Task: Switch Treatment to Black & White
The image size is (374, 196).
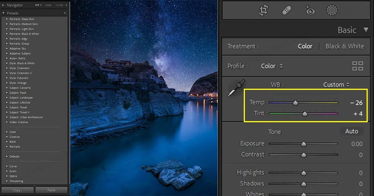Action: click(345, 46)
